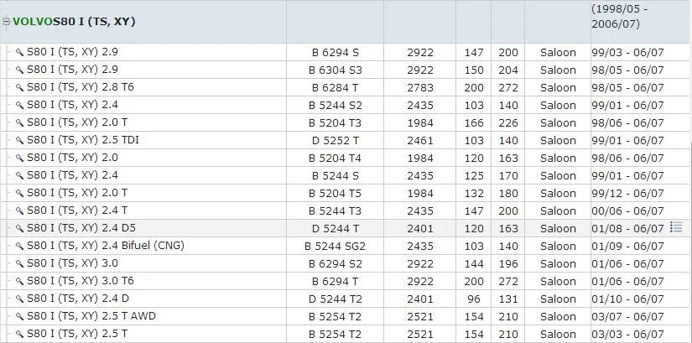Click magnifier icon for 2.5 T 03/03 row
This screenshot has height=343, width=692.
point(19,334)
